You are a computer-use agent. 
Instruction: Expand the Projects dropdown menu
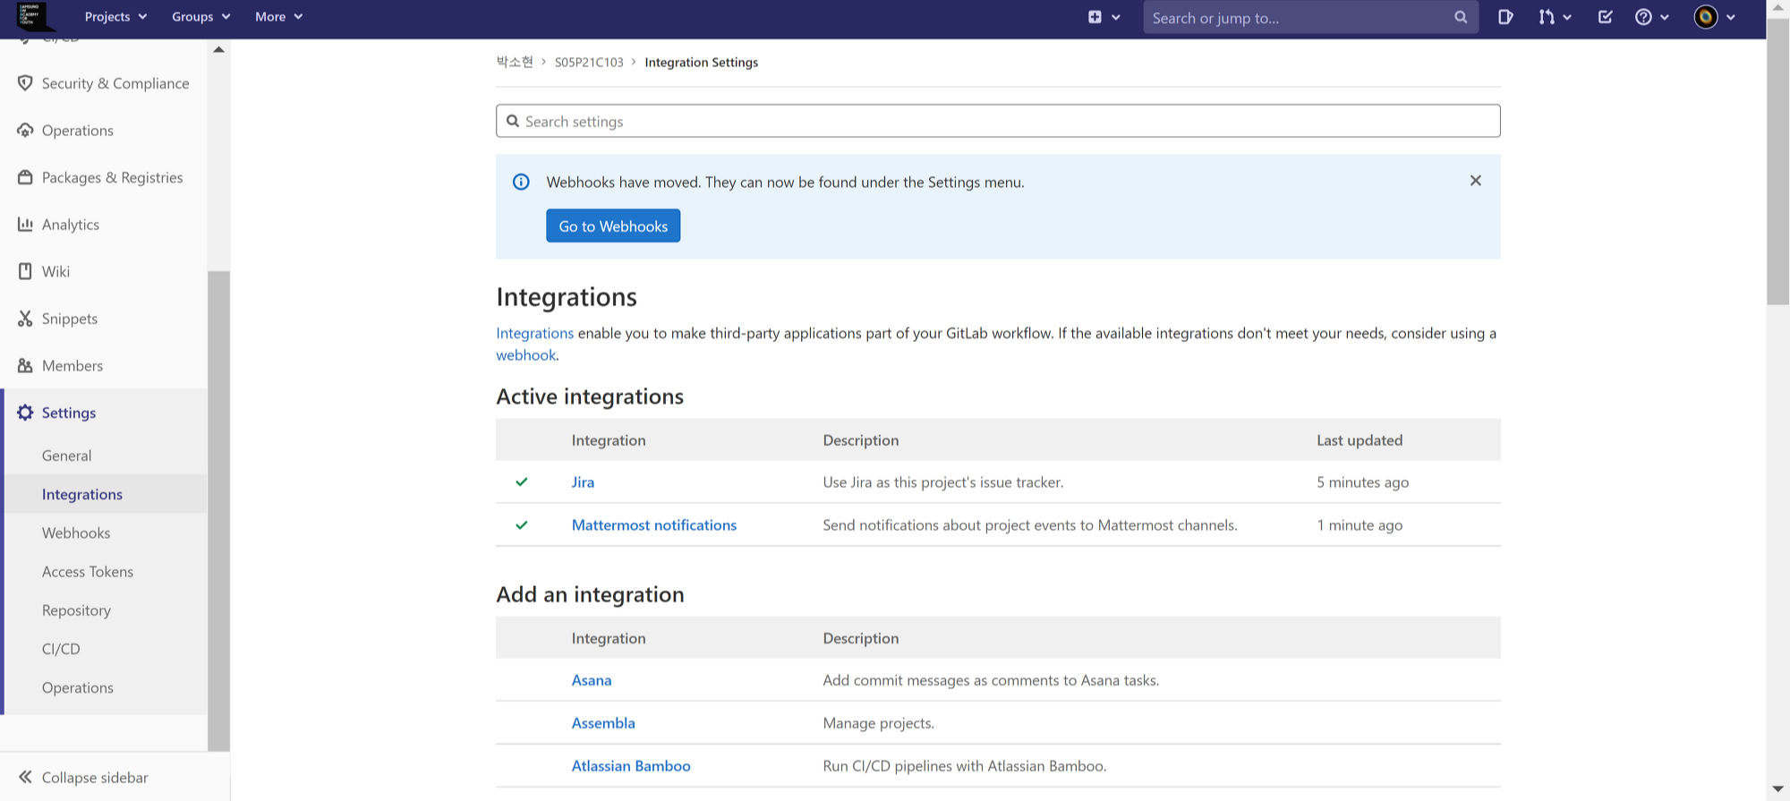coord(115,17)
